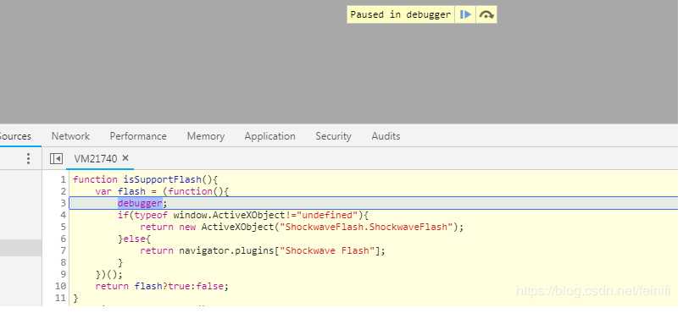Switch to the Sources panel tab

[x=15, y=136]
